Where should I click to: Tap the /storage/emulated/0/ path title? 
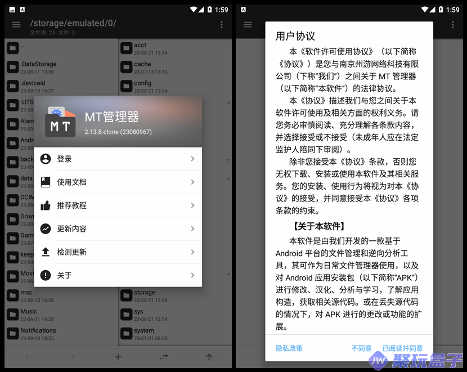click(73, 23)
